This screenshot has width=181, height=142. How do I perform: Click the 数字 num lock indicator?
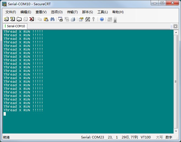point(169,137)
